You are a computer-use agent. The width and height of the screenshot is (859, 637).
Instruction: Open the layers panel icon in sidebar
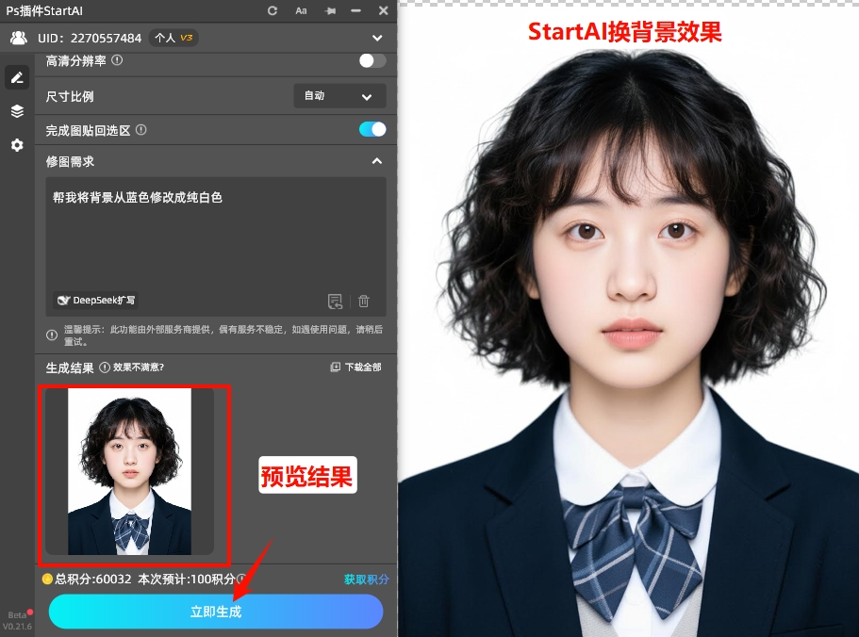pyautogui.click(x=17, y=110)
